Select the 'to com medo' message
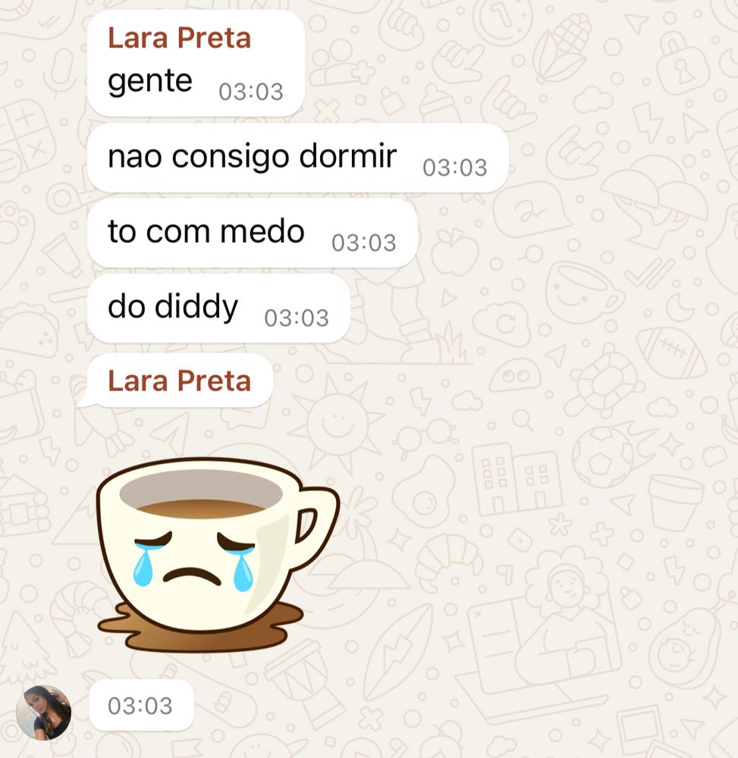 252,233
